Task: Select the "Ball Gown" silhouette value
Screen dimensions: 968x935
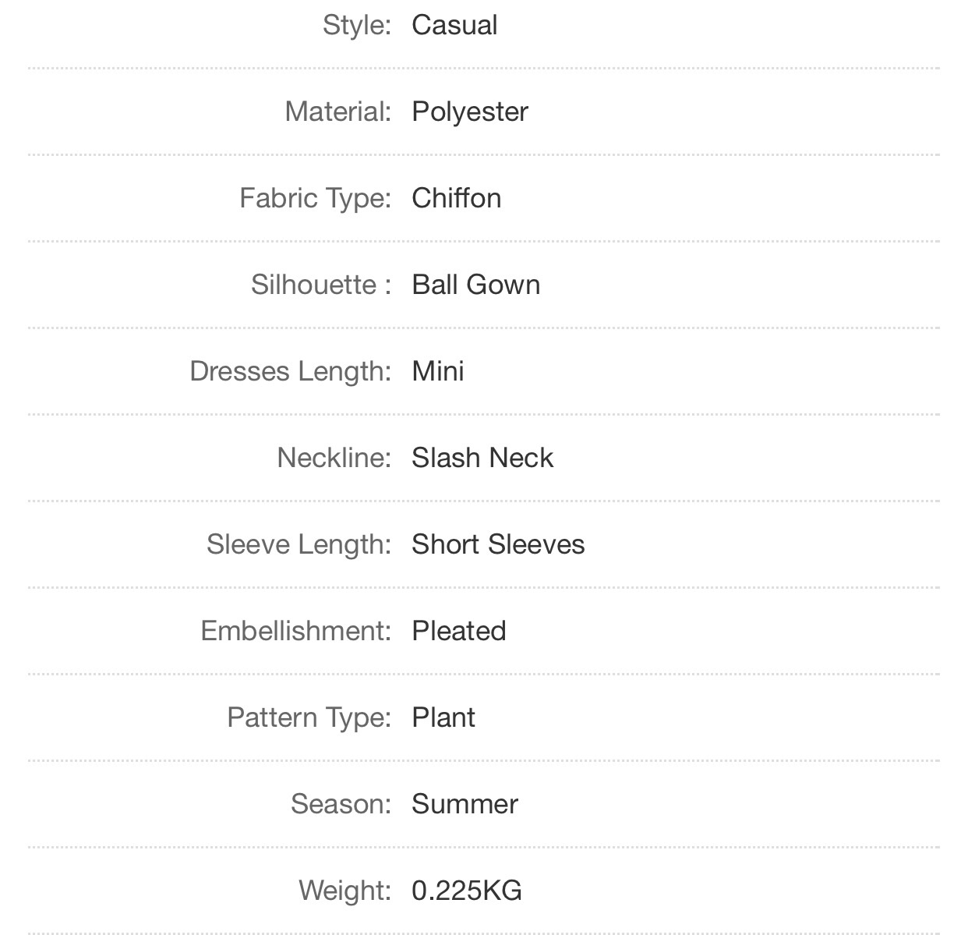Action: (476, 285)
